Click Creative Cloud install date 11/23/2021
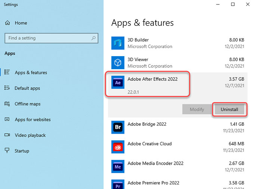Screen dimensions: 254x189 [x=233, y=150]
